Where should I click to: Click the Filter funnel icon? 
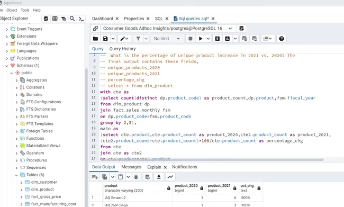click(x=138, y=39)
